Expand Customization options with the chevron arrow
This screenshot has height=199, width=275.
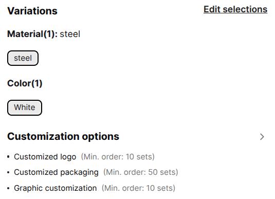262,137
